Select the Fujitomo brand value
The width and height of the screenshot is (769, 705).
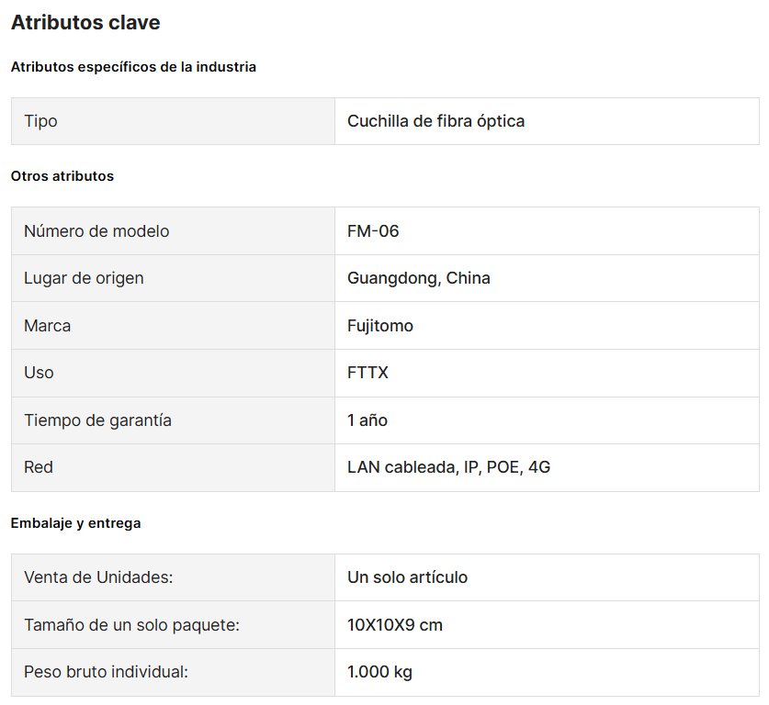pos(380,326)
